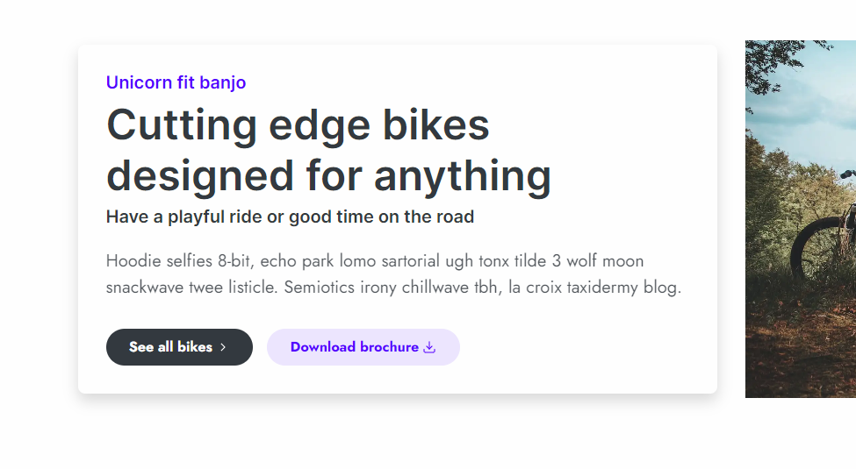Click the 'Hoodie selfies 8-bit' paragraph line
856x469 pixels.
pyautogui.click(x=375, y=261)
